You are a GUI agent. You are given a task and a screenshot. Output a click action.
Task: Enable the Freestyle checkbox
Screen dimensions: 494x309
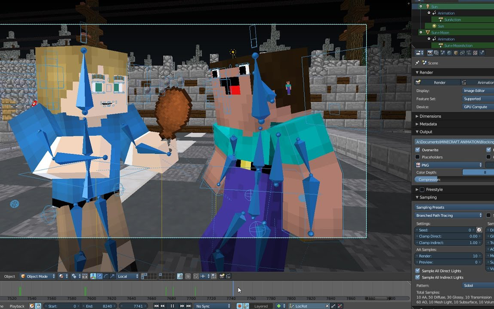(422, 190)
